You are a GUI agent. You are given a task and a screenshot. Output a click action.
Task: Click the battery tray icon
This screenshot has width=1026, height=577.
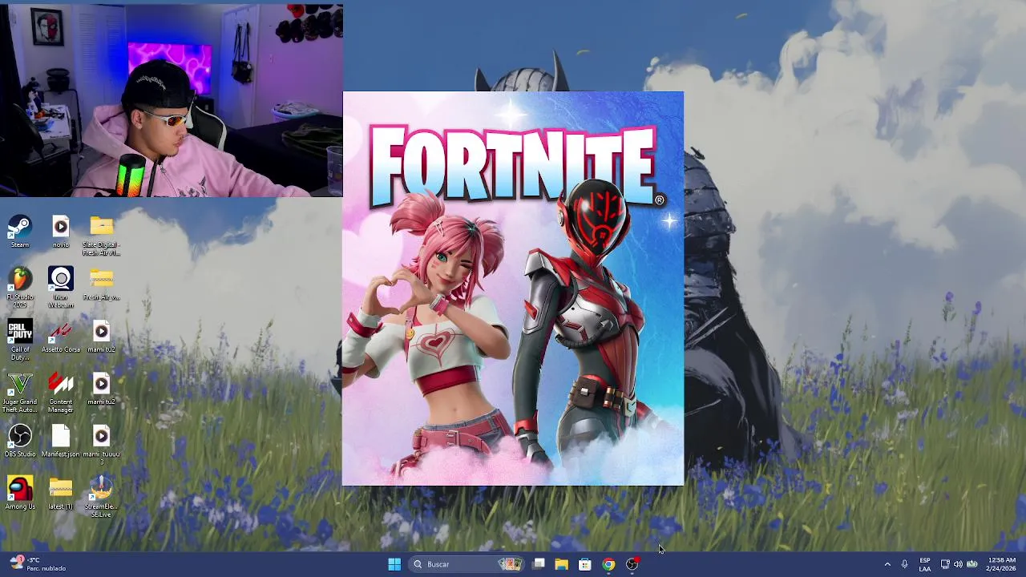[971, 564]
